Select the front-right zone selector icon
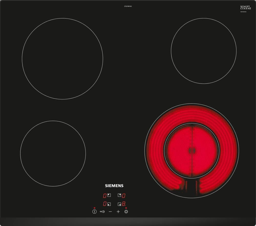 click(x=119, y=204)
